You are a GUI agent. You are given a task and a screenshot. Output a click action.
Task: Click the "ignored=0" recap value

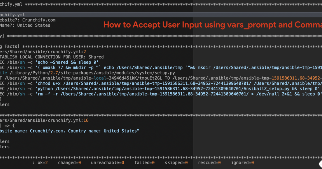(242, 163)
